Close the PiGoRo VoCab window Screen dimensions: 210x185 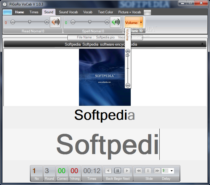[x=201, y=3]
